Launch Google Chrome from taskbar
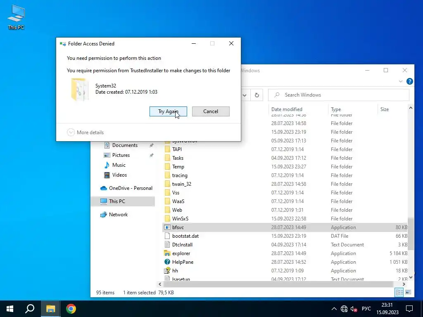The width and height of the screenshot is (423, 317). 71,309
